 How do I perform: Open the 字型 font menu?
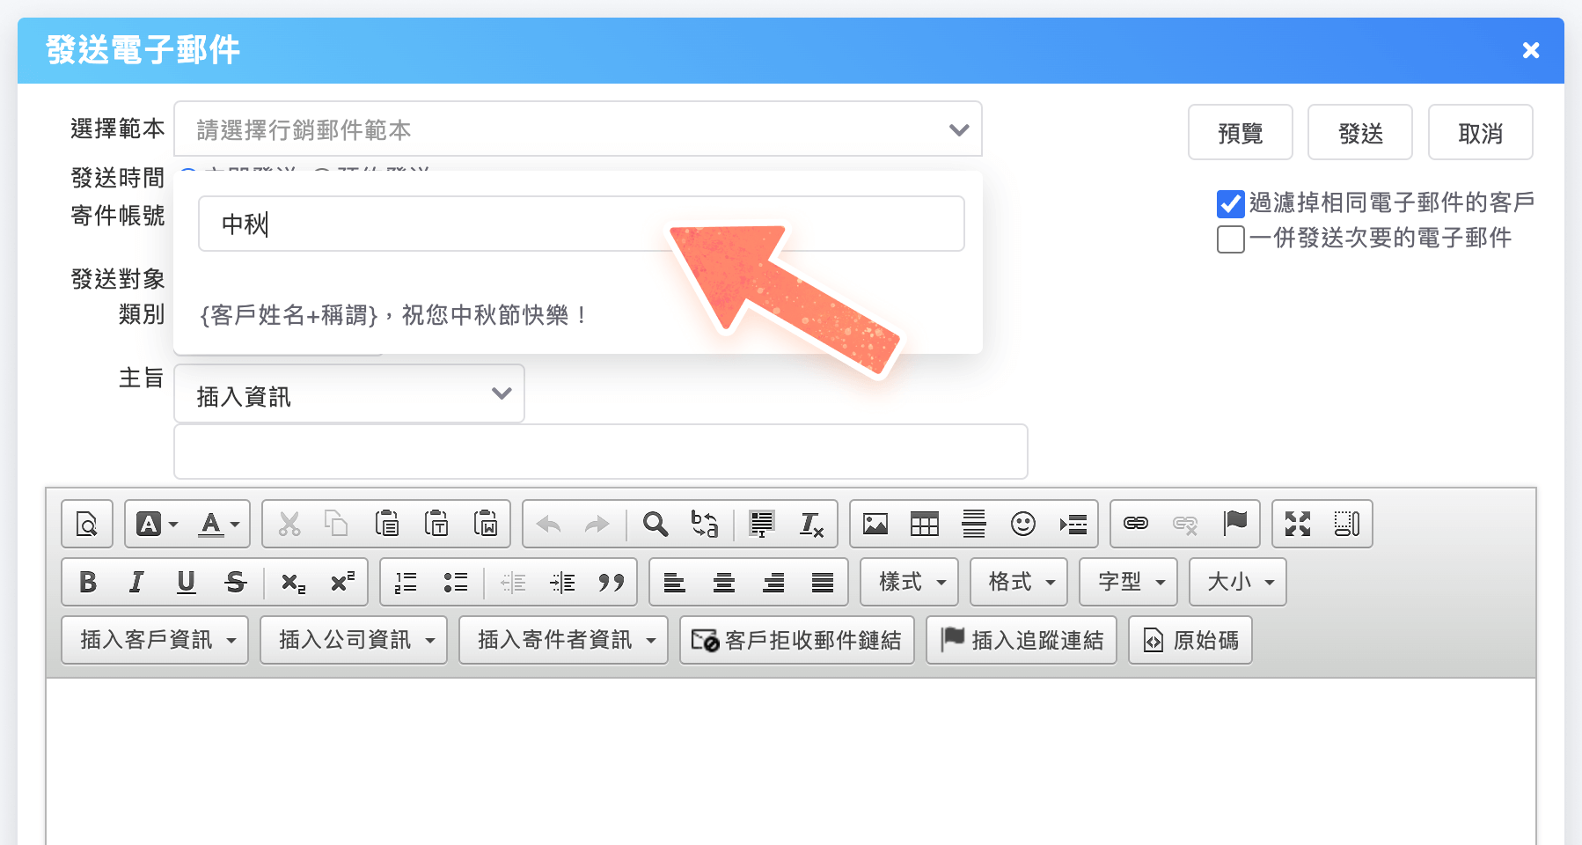tap(1128, 582)
